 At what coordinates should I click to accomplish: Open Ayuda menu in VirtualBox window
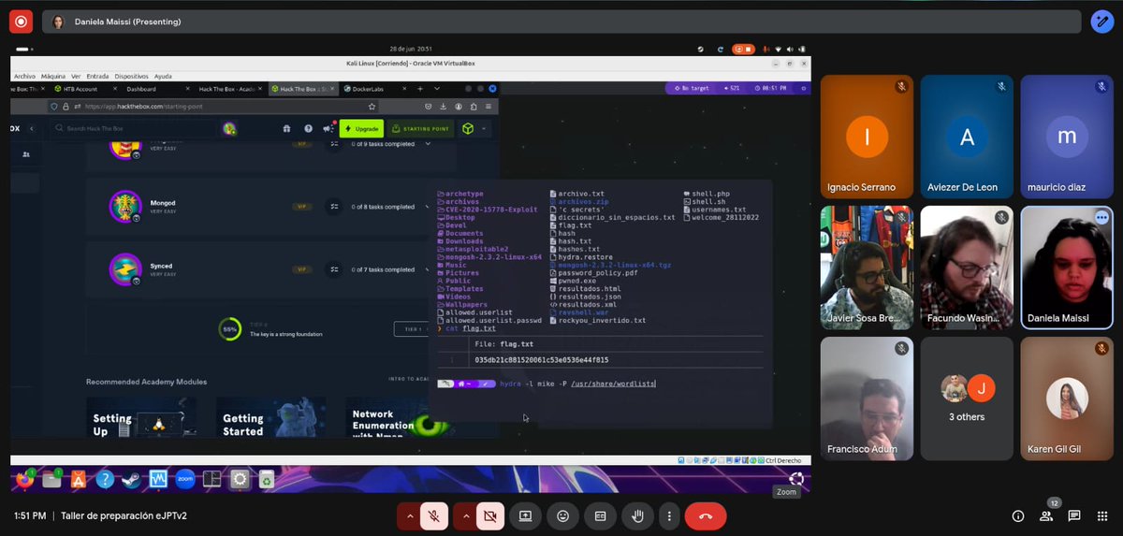[163, 77]
